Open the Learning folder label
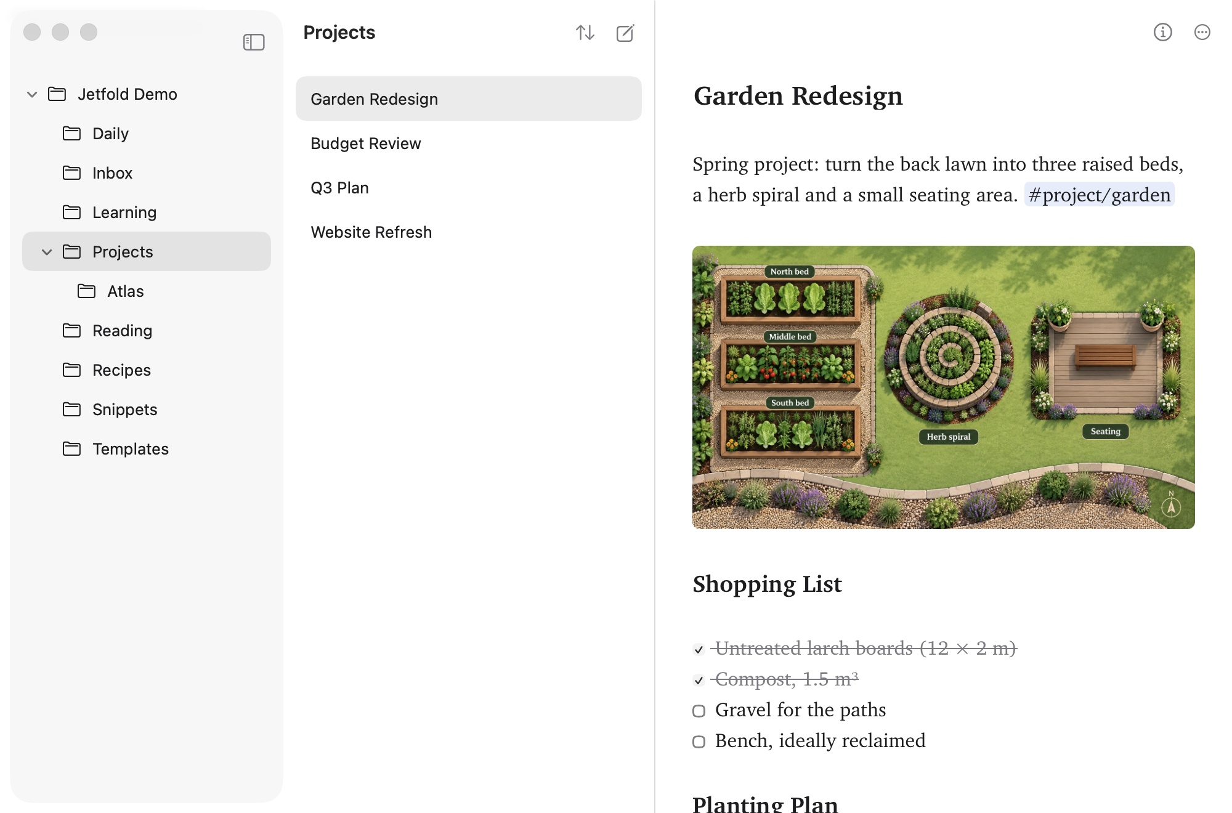Screen dimensions: 1232x813 coord(124,212)
